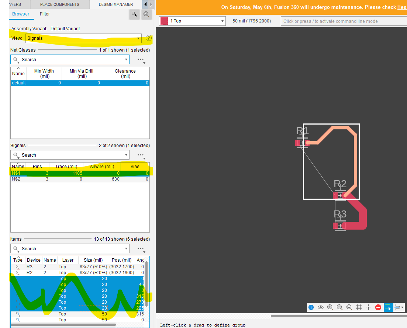Switch to the Filter tab
The width and height of the screenshot is (407, 328).
click(45, 14)
